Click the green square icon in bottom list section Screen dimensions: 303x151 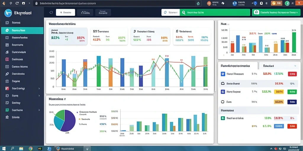[223, 118]
